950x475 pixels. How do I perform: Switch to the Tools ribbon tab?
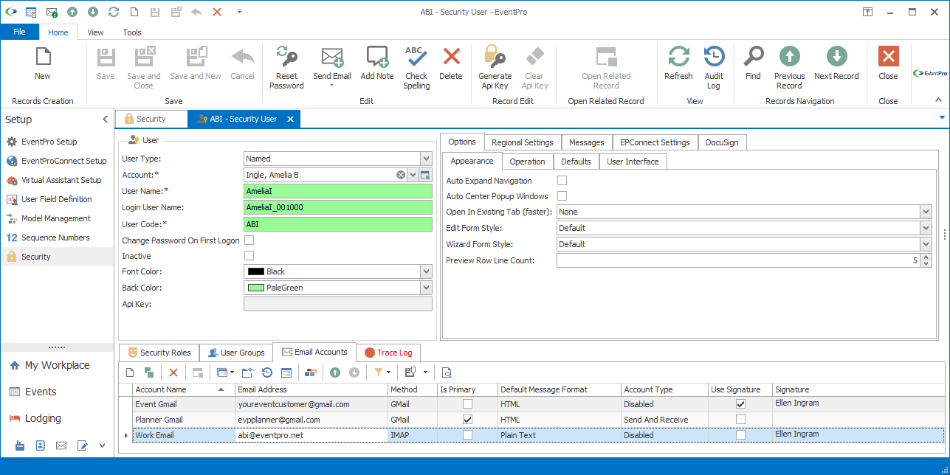[x=132, y=32]
